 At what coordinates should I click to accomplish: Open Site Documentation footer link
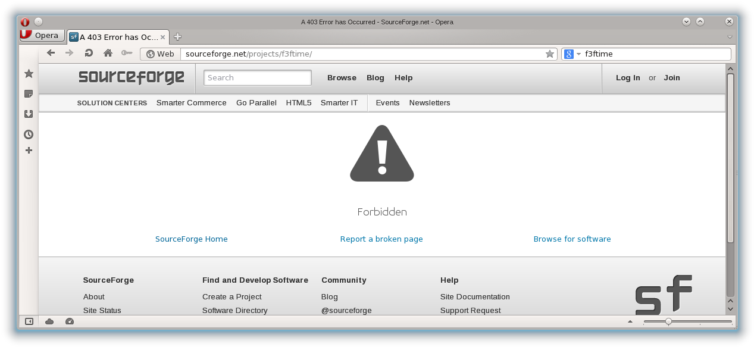tap(475, 297)
